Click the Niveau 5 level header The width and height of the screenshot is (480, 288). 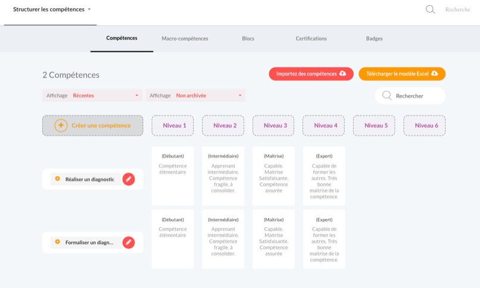click(x=374, y=126)
